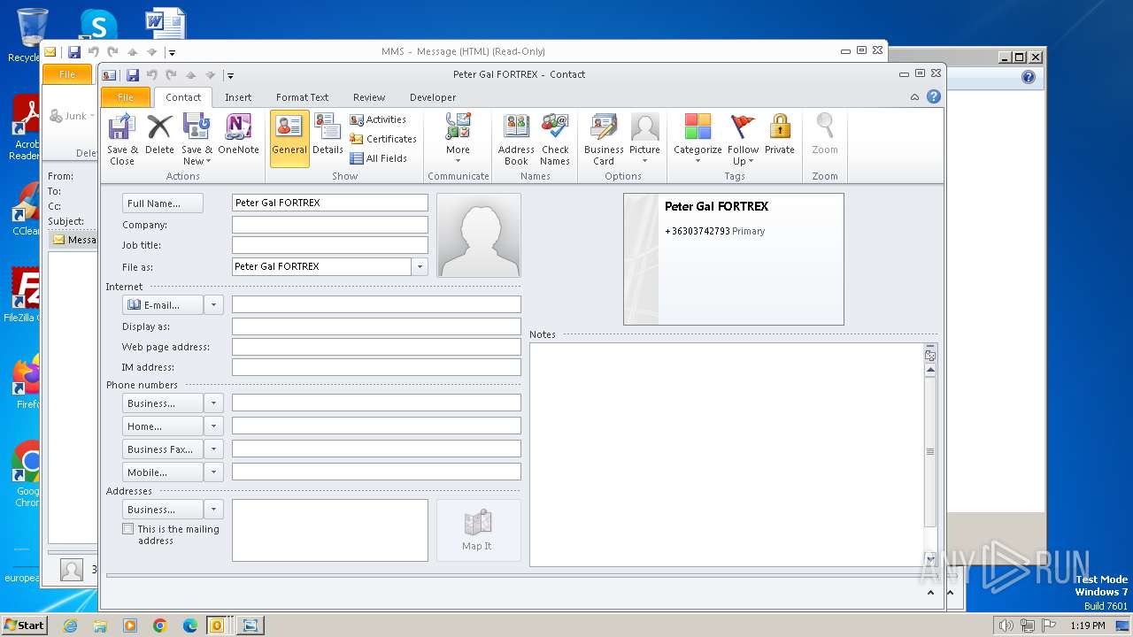Viewport: 1133px width, 637px height.
Task: Open Chrome from the taskbar
Action: pyautogui.click(x=160, y=625)
